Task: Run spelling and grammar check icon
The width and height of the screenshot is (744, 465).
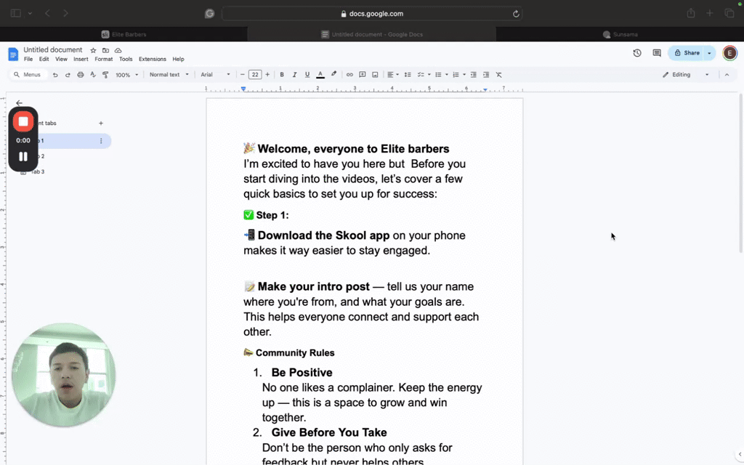Action: pos(93,75)
